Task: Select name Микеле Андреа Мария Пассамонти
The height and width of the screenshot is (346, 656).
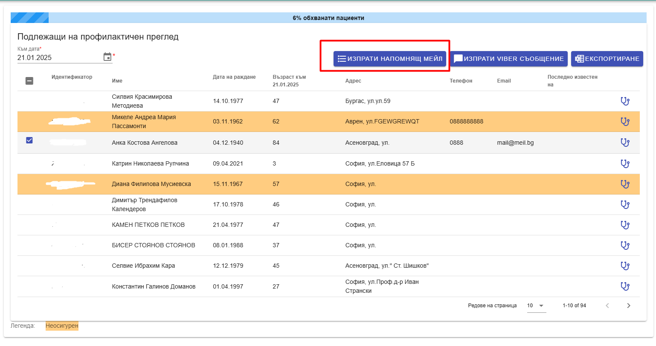Action: tap(144, 122)
